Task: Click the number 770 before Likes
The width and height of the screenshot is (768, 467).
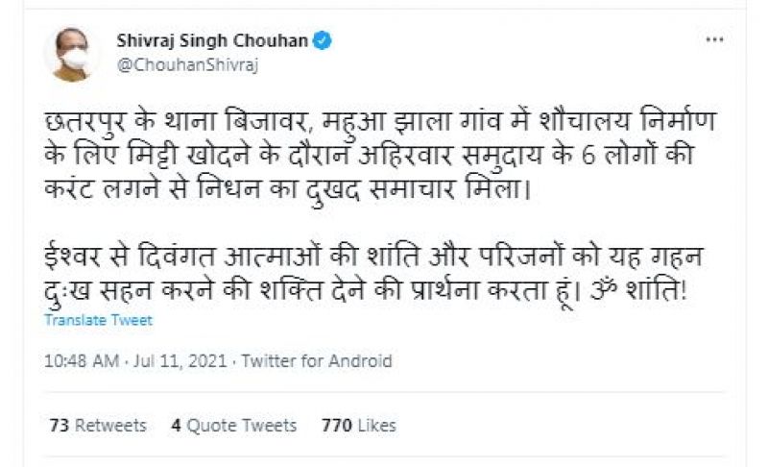Action: pos(337,425)
